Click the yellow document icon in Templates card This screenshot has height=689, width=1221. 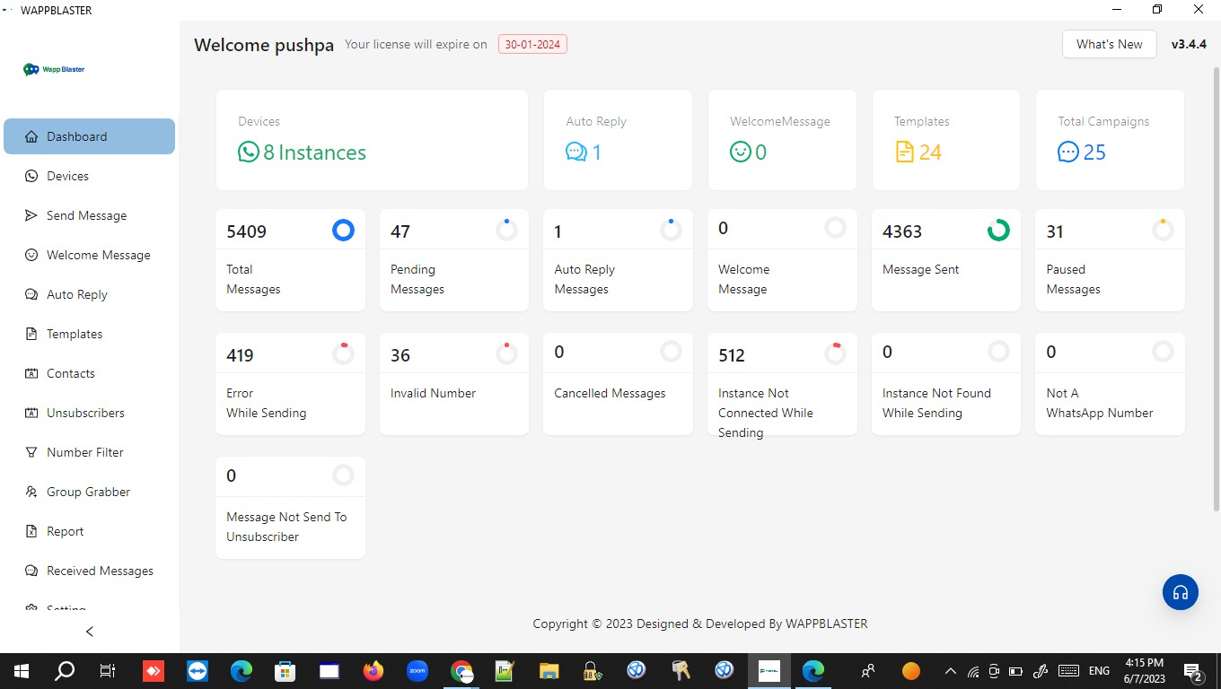(x=904, y=152)
